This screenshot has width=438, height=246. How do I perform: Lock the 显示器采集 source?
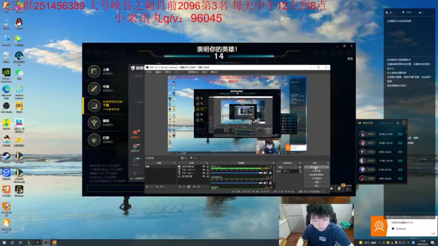click(x=208, y=176)
